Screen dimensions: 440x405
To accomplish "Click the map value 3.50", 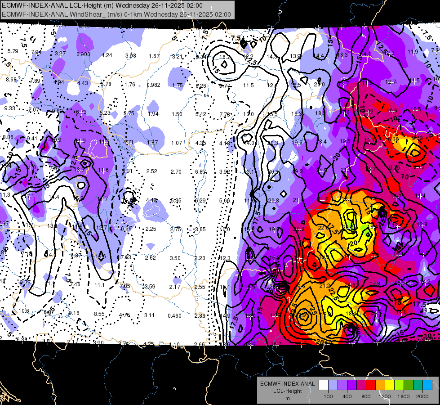I will (175, 258).
